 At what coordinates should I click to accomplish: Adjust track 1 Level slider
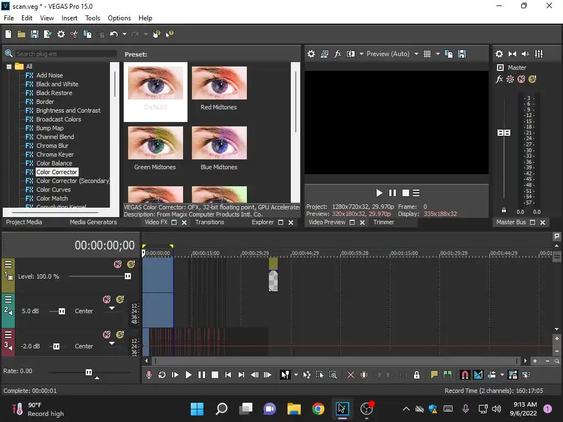(128, 276)
